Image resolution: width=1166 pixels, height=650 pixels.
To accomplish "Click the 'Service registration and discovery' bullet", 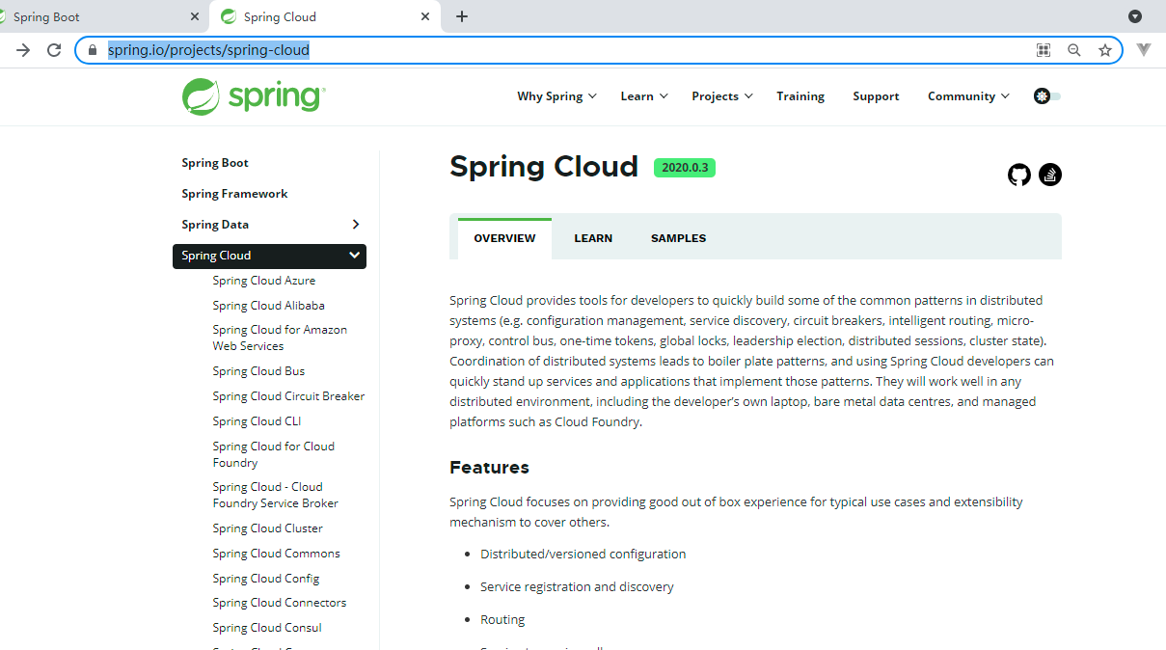I will 577,587.
